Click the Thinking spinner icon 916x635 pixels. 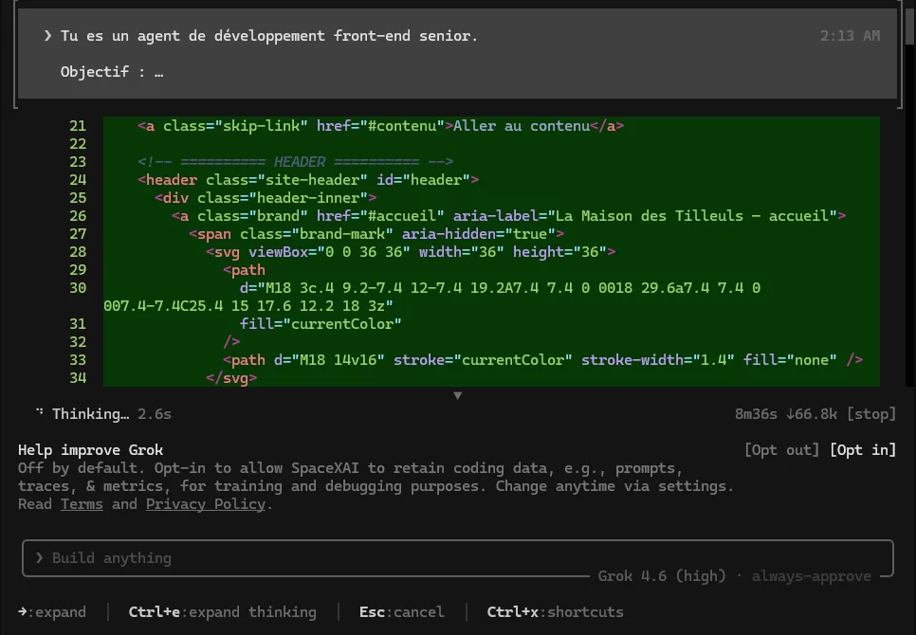click(39, 412)
